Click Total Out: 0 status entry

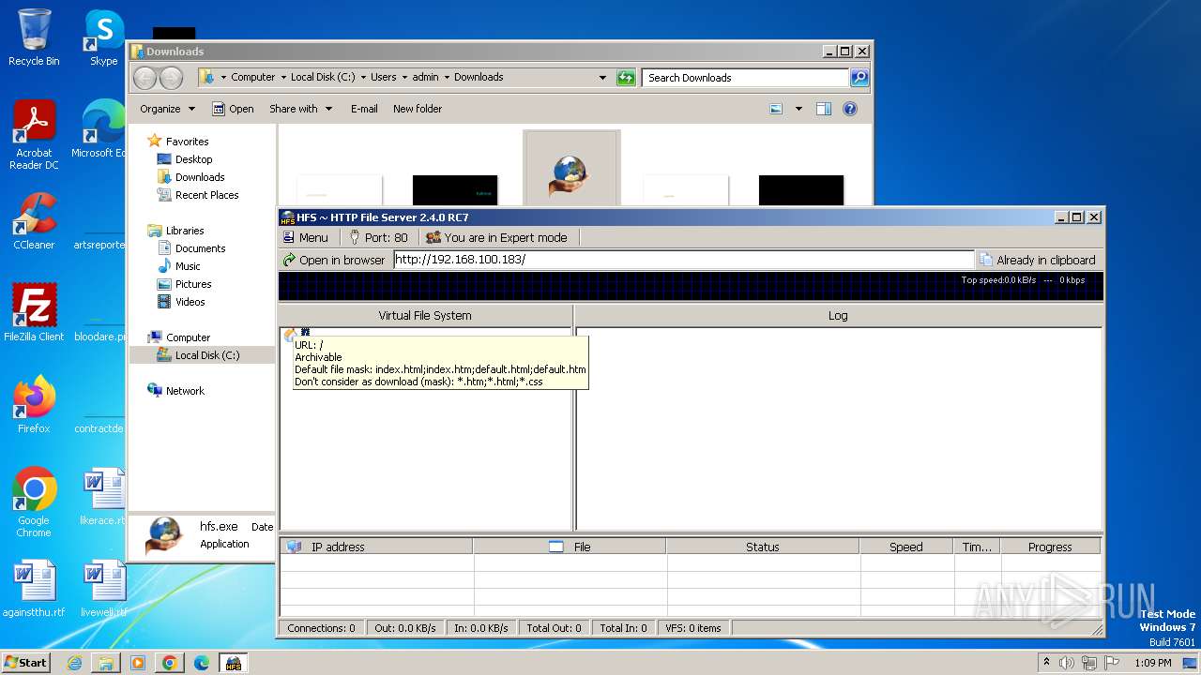tap(554, 628)
